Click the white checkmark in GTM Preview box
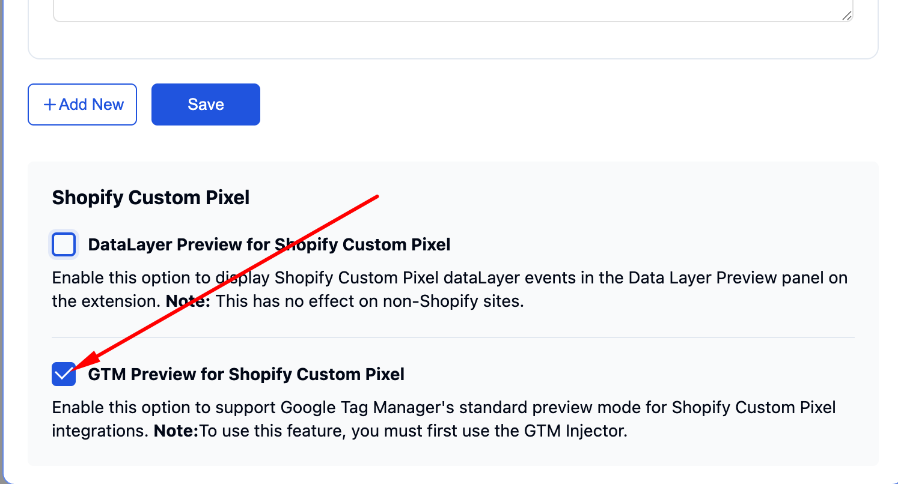Screen dimensions: 898x484 (x=64, y=374)
